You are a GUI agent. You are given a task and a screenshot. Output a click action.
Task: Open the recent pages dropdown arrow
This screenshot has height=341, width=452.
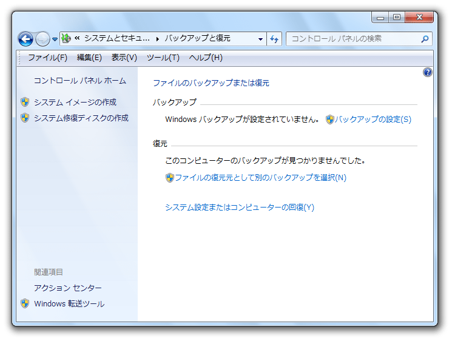tap(55, 39)
